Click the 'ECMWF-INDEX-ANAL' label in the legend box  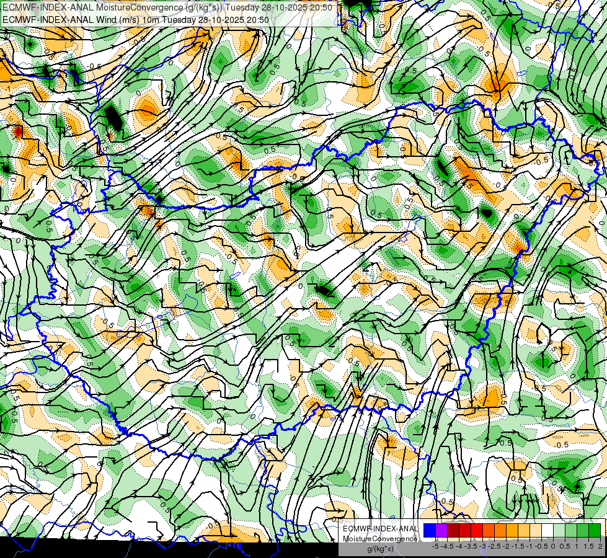(380, 529)
